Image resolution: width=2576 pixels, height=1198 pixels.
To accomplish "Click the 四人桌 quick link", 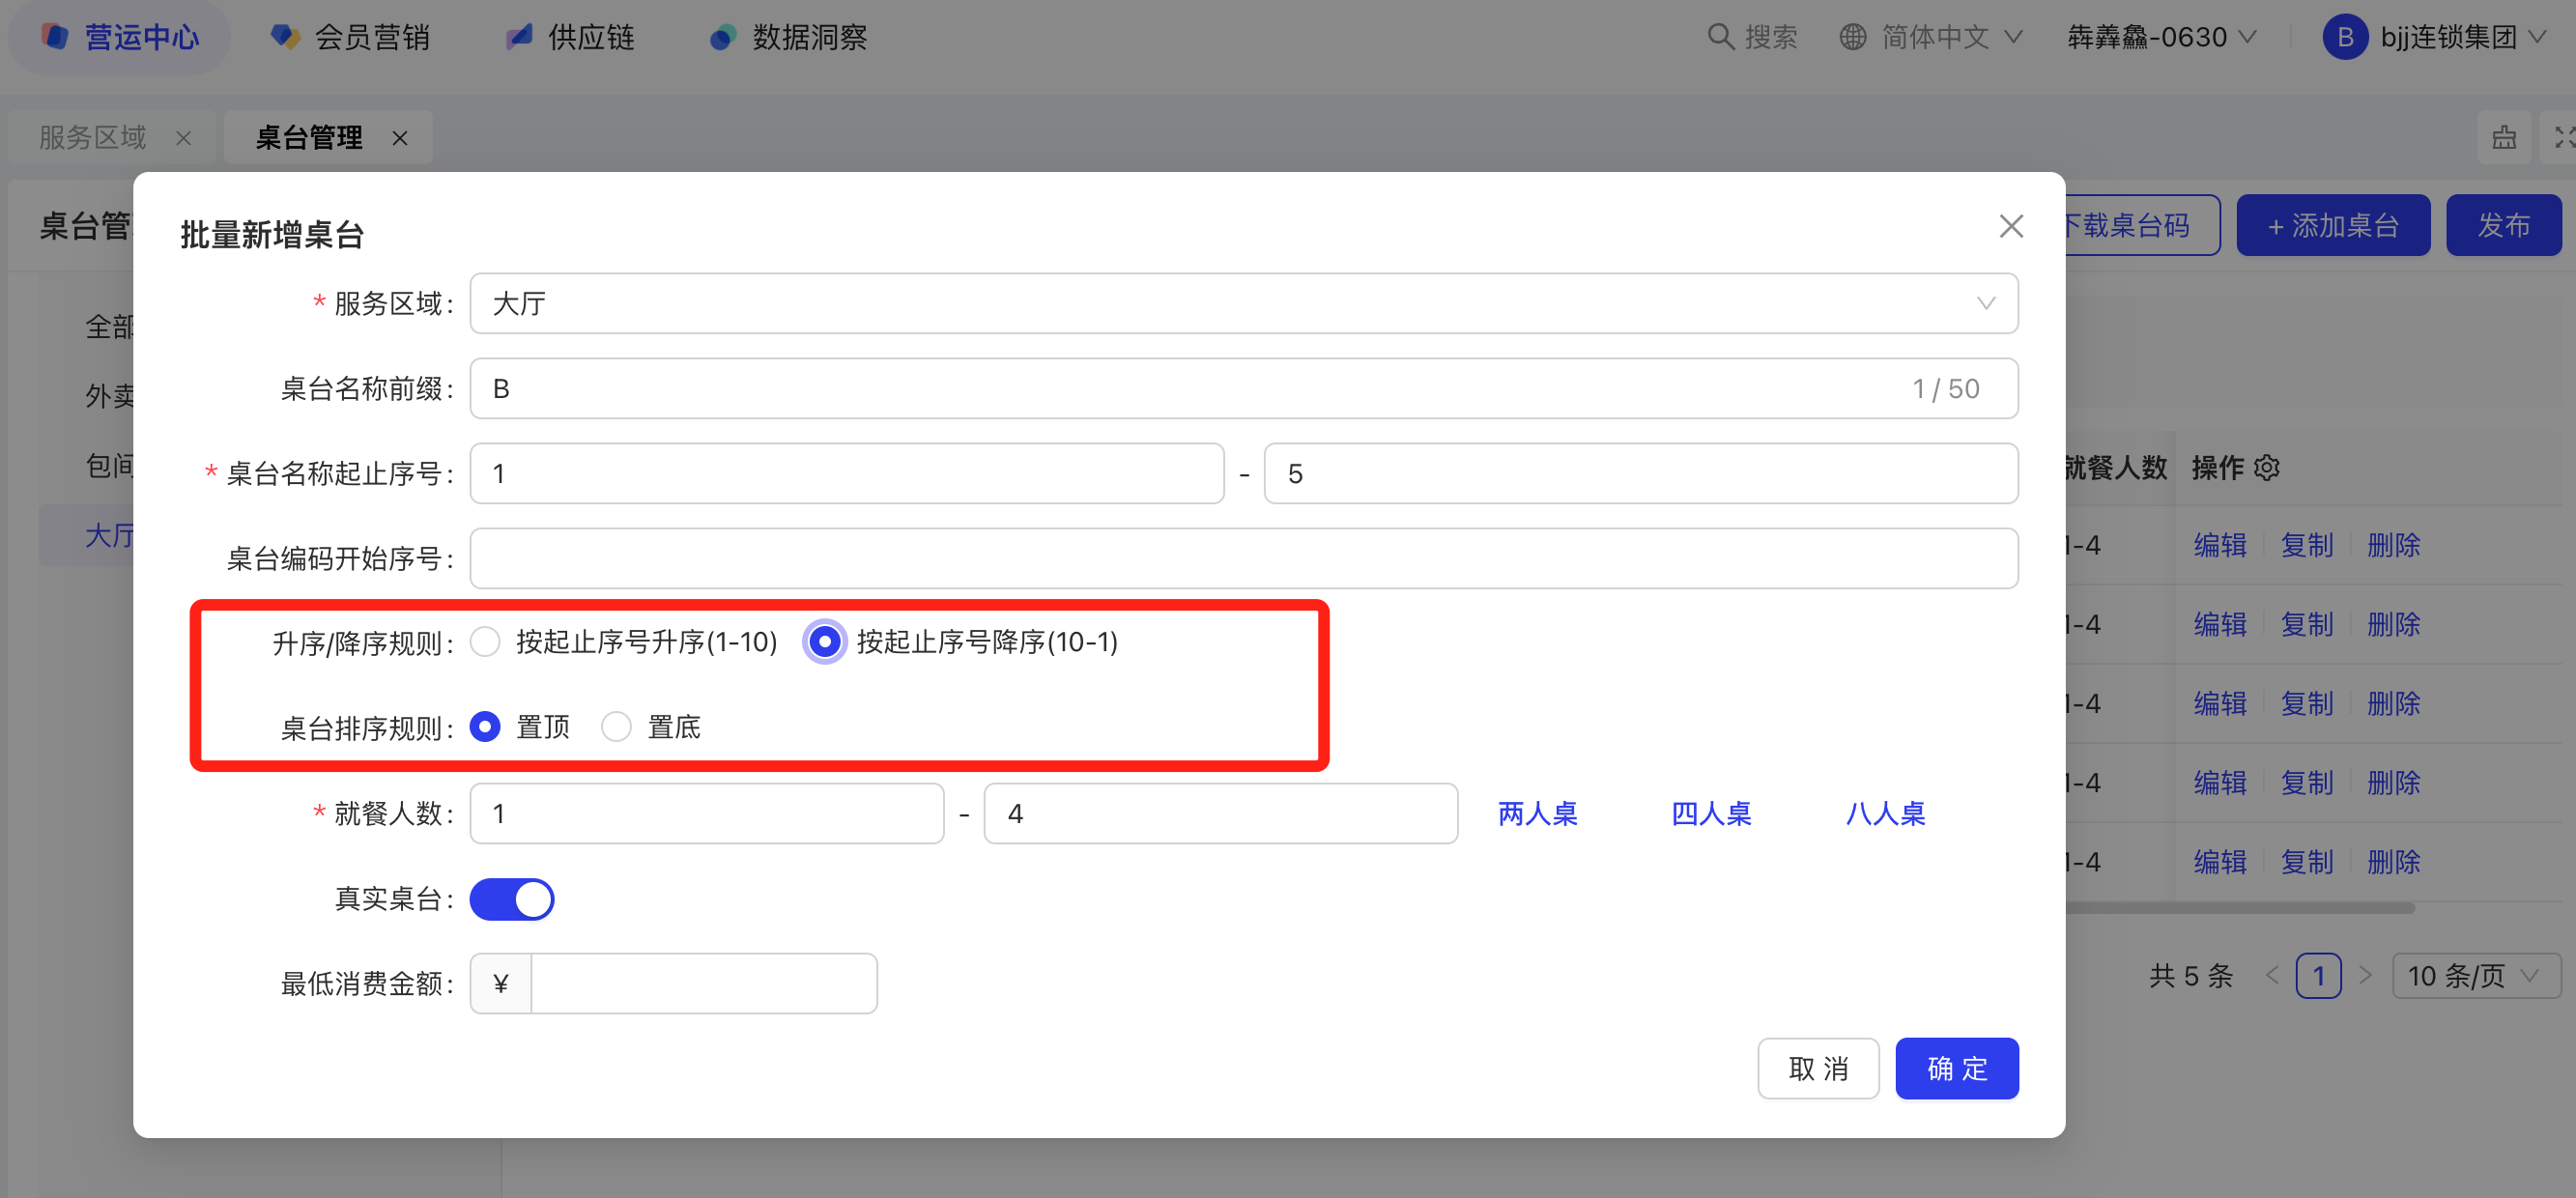I will [x=1711, y=813].
